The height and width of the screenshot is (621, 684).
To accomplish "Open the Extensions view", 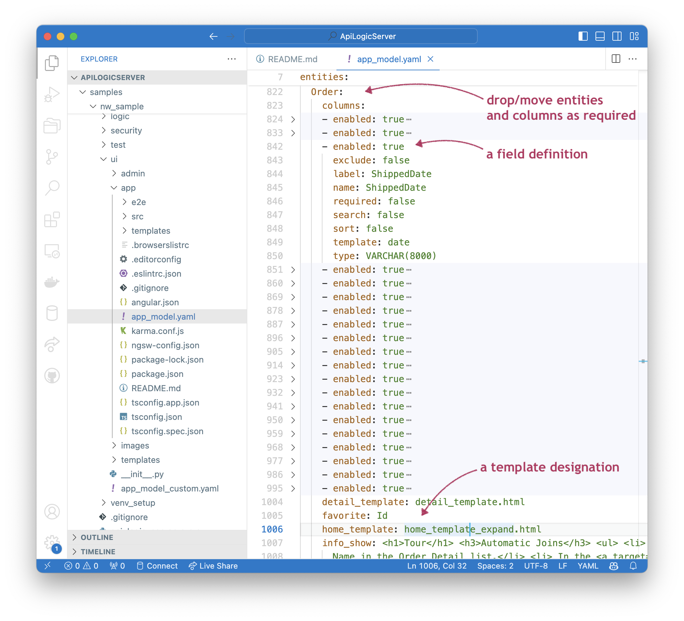I will coord(52,219).
